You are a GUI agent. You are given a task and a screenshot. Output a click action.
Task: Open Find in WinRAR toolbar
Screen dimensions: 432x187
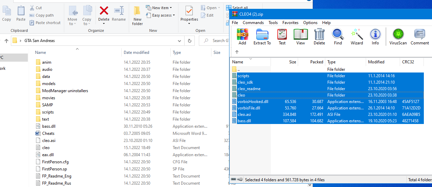point(338,37)
